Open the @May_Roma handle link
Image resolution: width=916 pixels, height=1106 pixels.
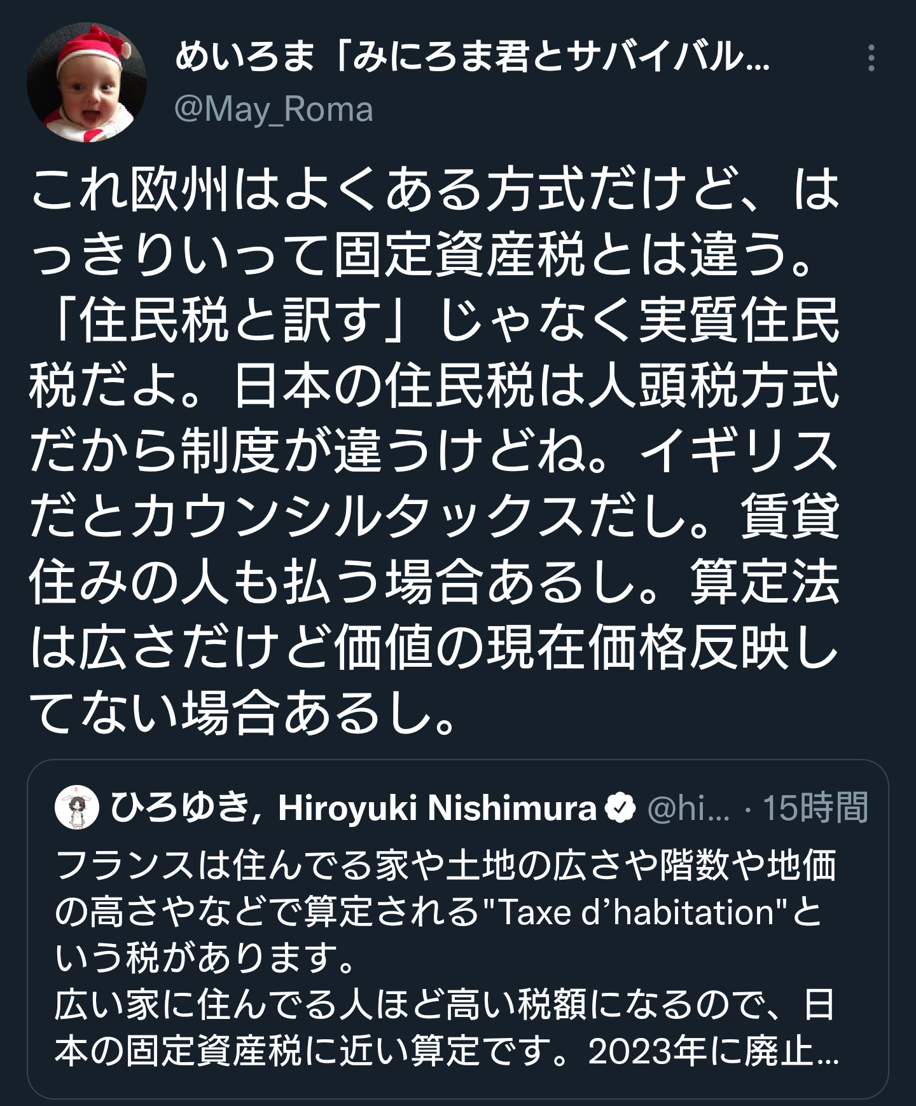pyautogui.click(x=274, y=109)
